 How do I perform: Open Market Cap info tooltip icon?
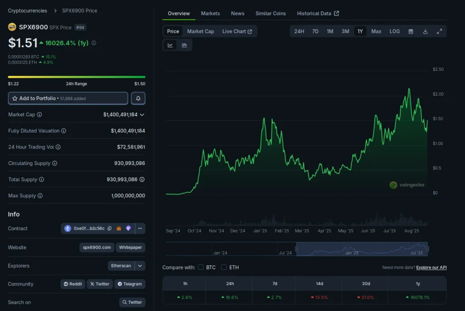40,114
